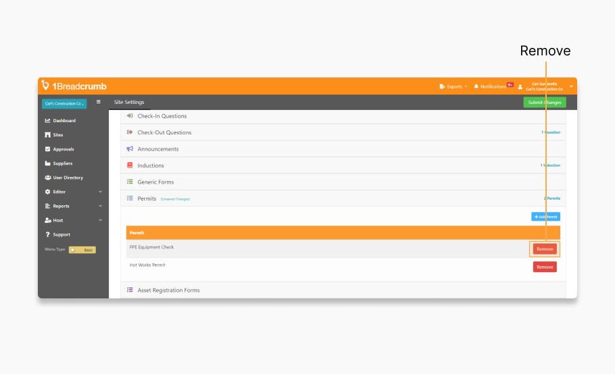This screenshot has width=615, height=374.
Task: Select the PPE Equipment Check row text
Action: 151,247
